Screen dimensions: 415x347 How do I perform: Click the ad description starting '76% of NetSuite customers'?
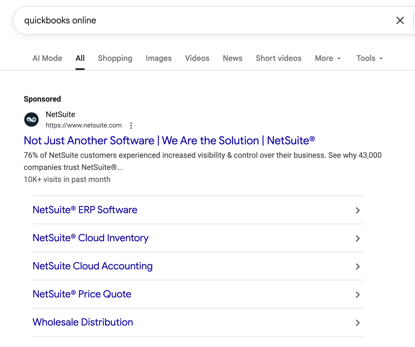click(x=203, y=161)
